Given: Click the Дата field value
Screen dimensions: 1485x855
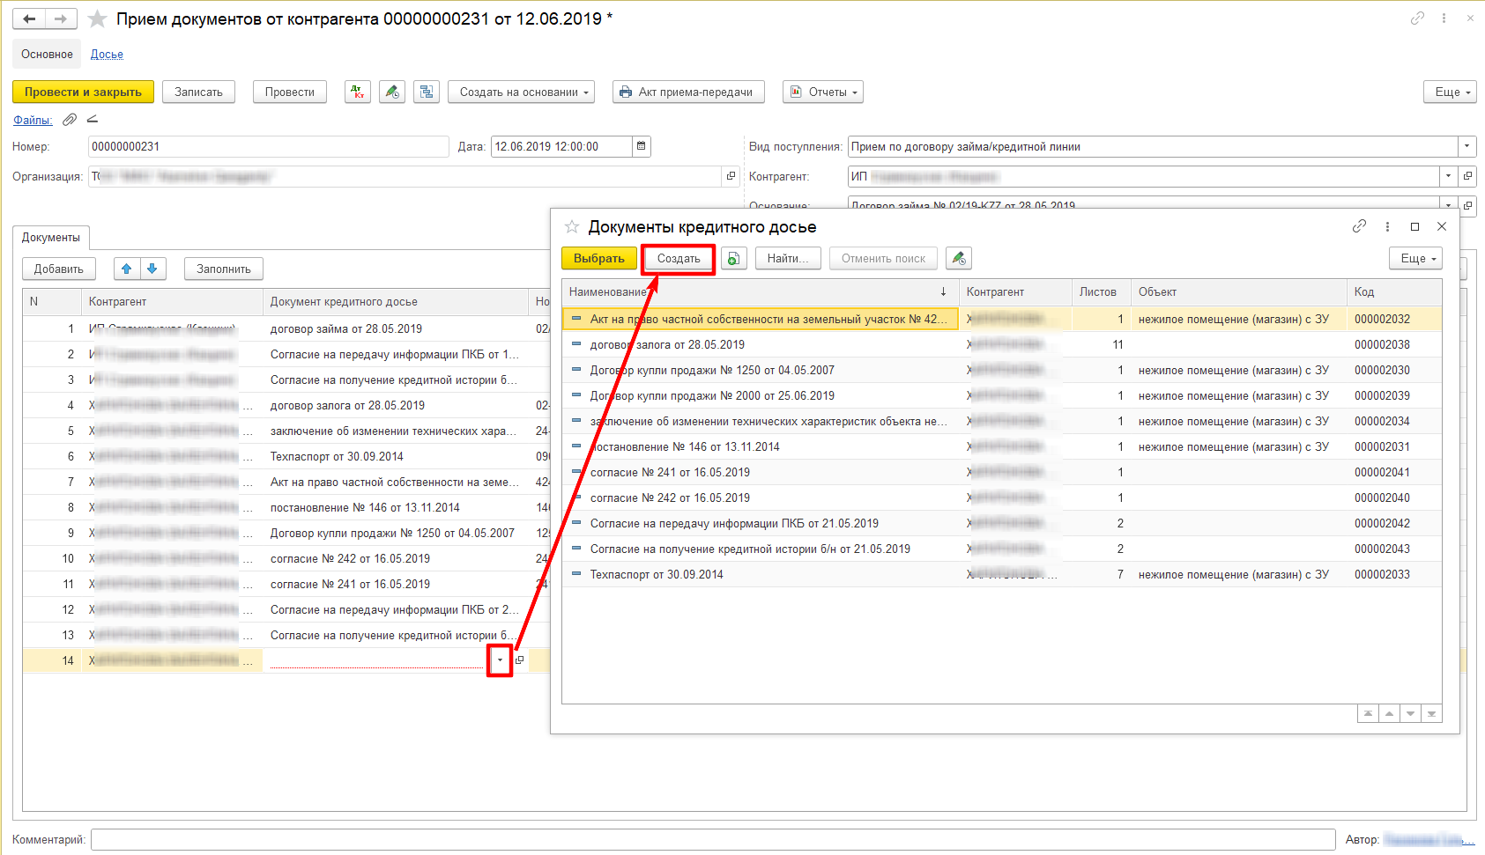Looking at the screenshot, I should (561, 146).
